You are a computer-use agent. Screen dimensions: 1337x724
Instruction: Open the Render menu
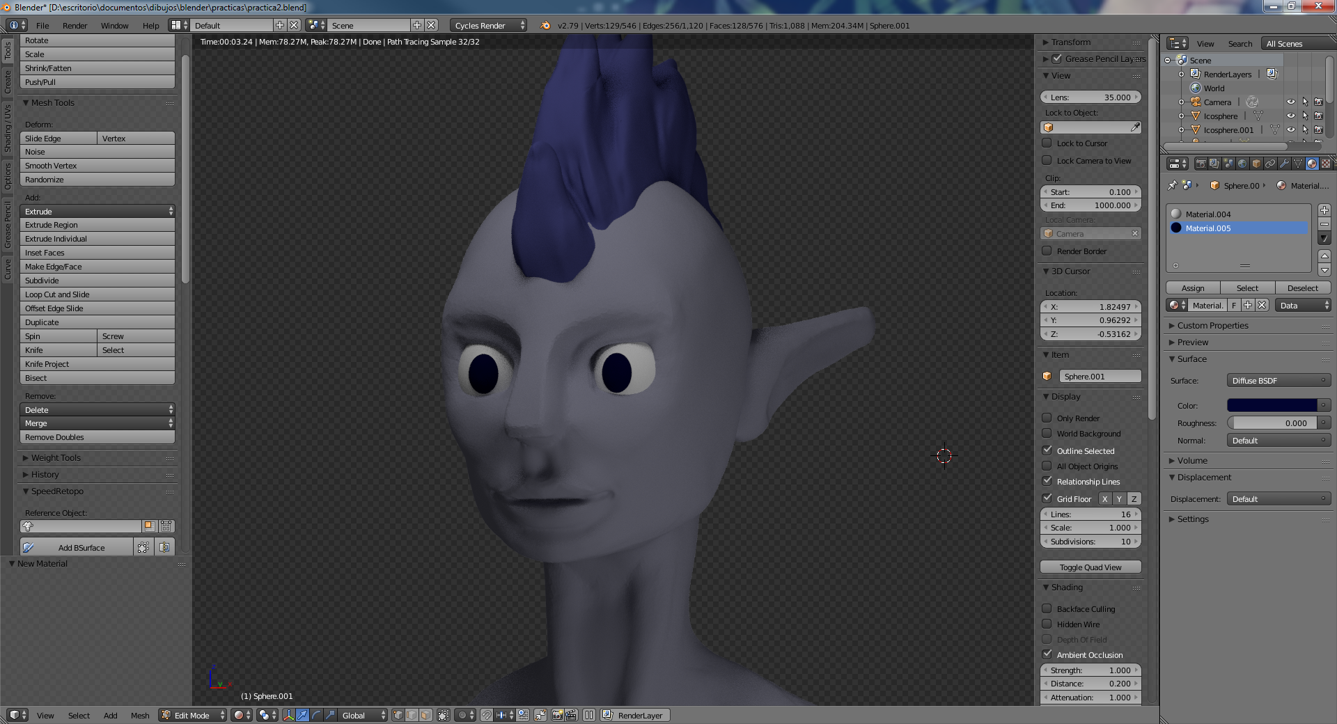(75, 25)
